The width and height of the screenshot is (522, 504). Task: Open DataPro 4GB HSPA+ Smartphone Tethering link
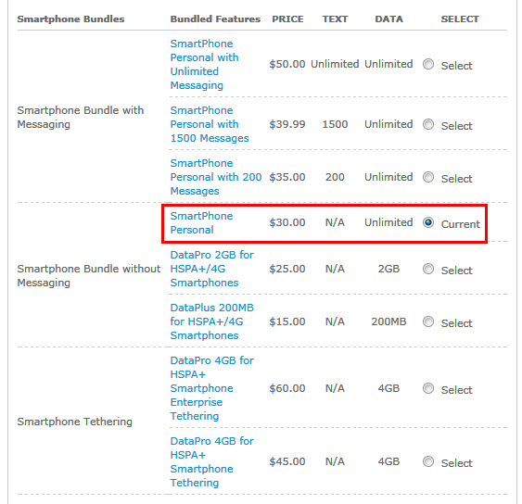(x=212, y=461)
